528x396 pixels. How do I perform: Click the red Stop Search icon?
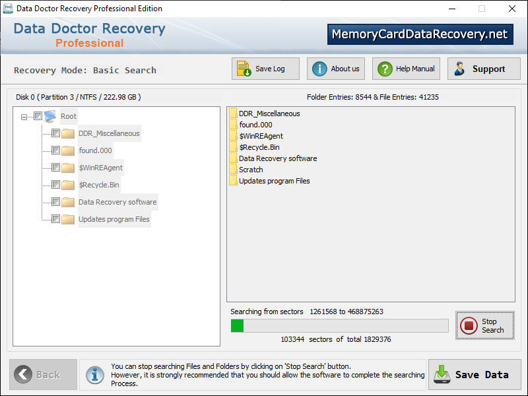tap(470, 325)
